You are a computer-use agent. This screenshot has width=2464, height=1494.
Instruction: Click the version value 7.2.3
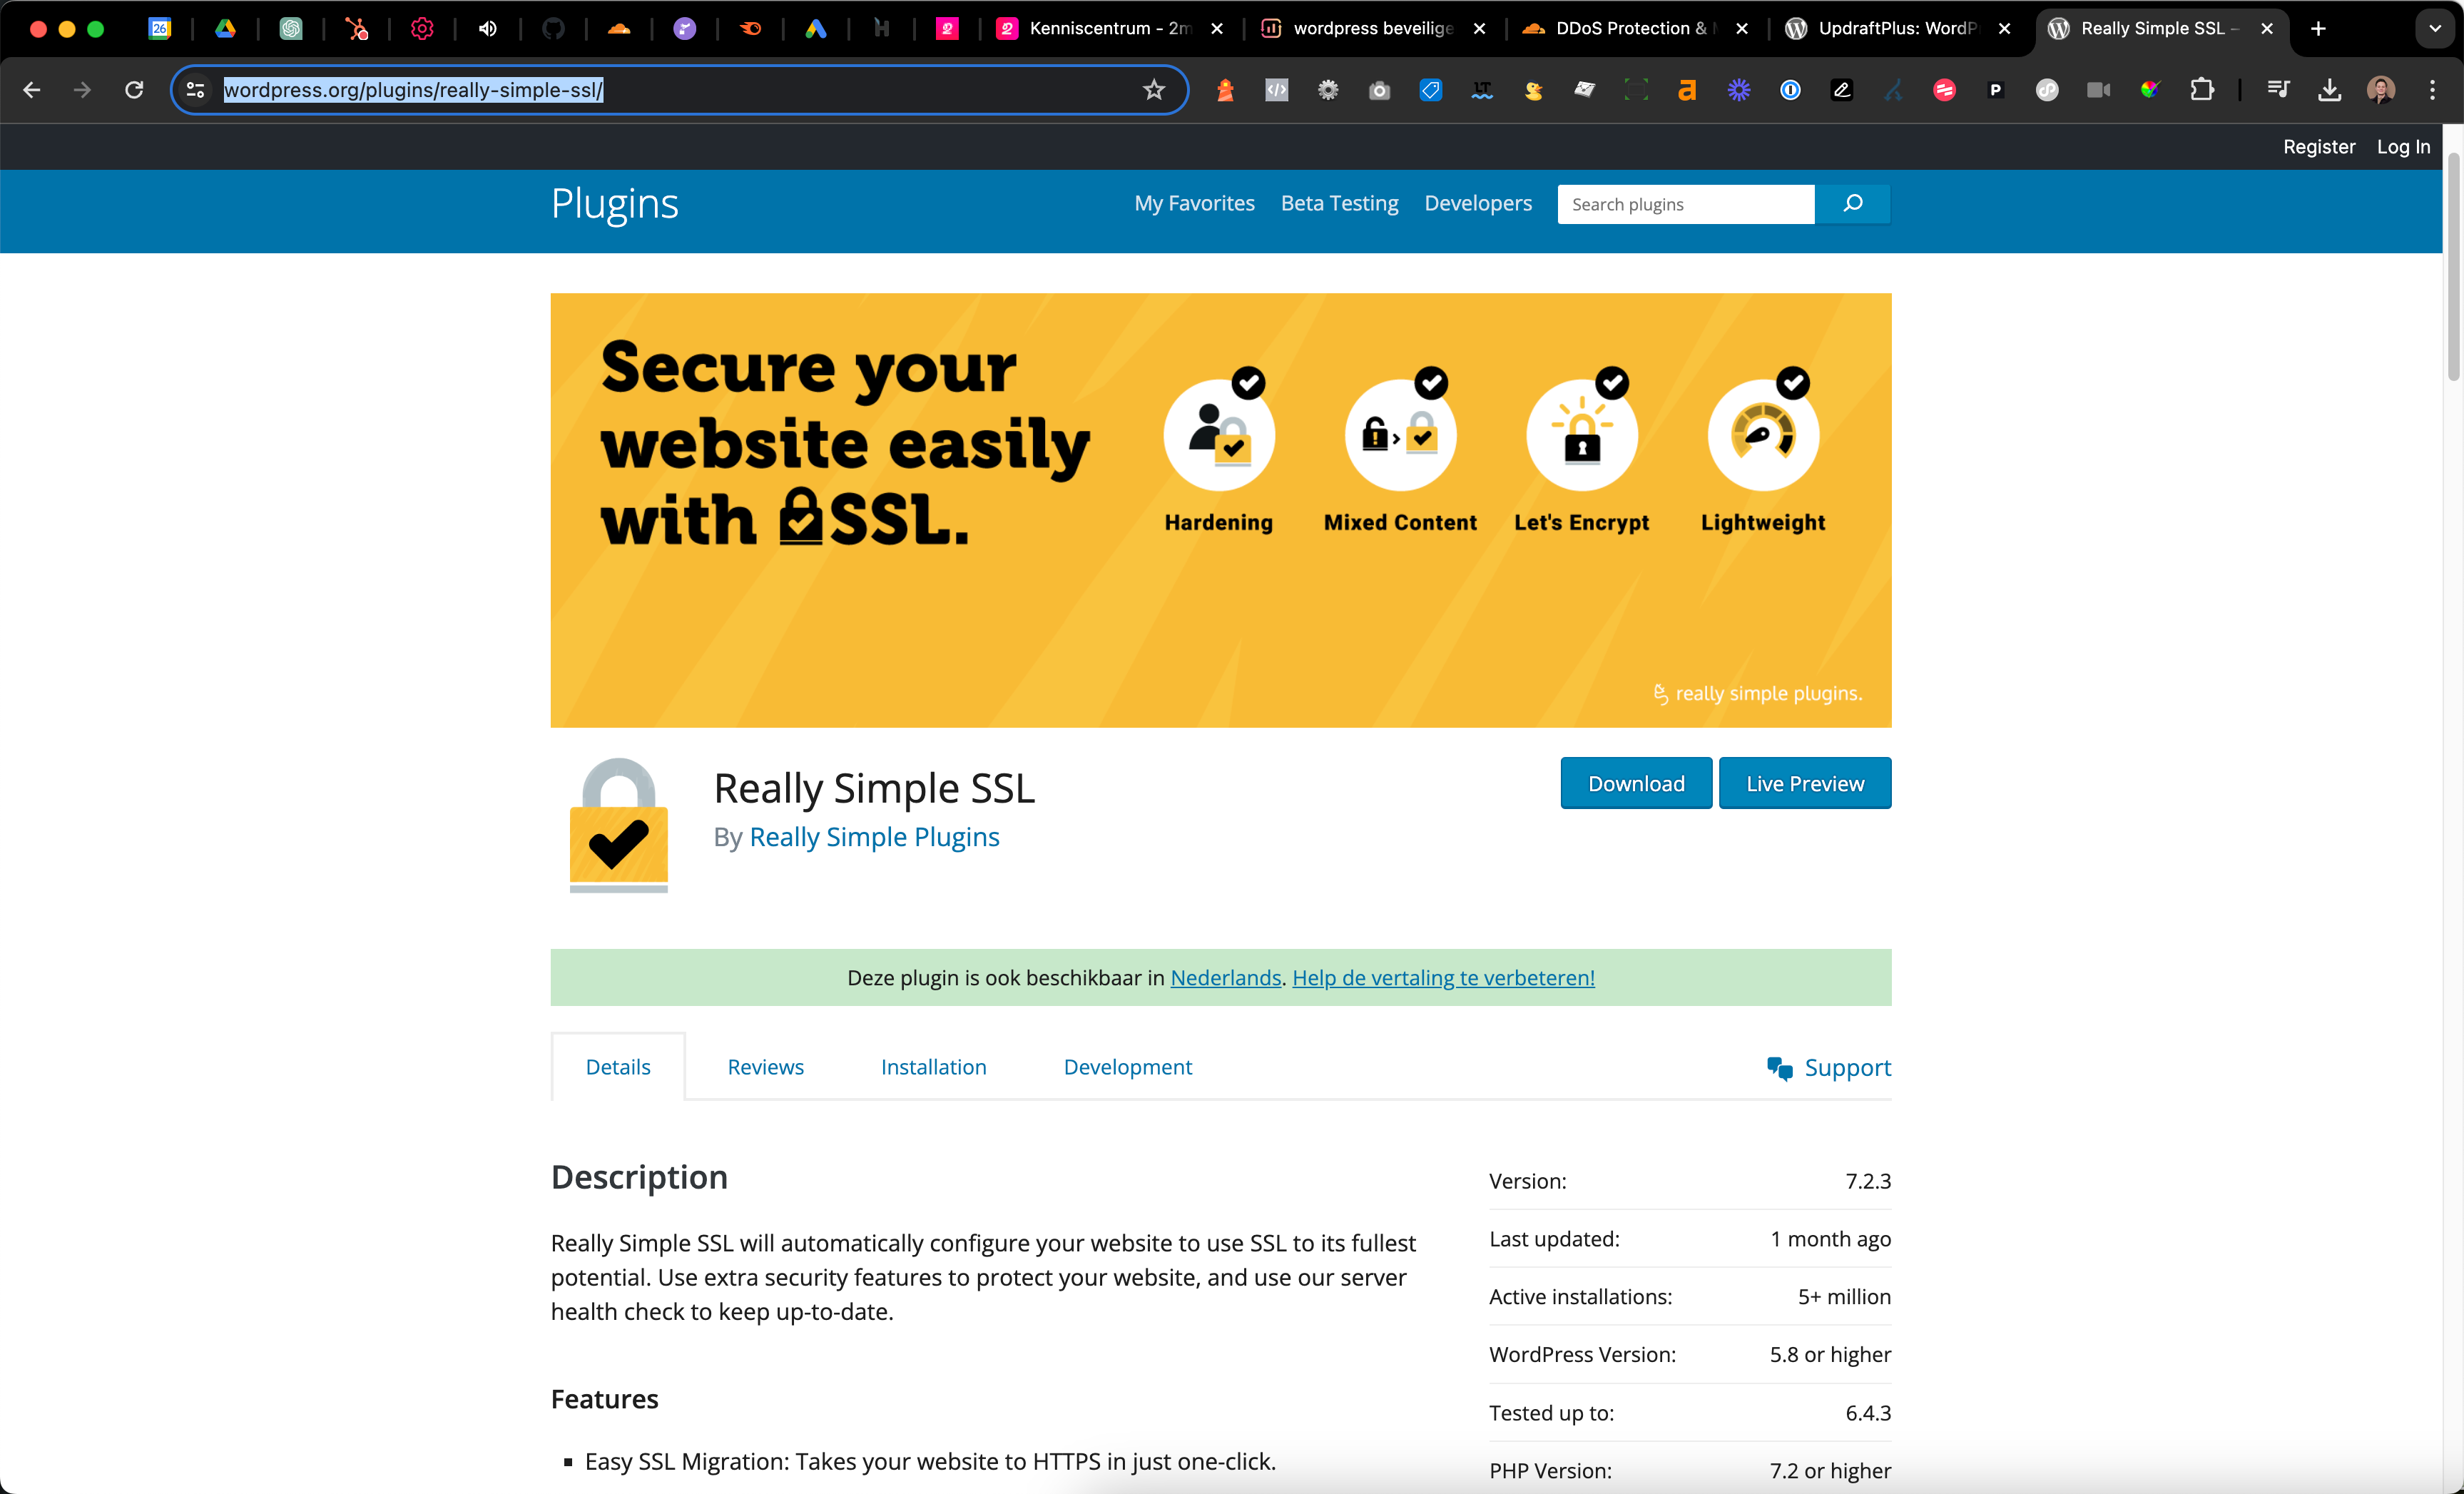[1867, 1181]
